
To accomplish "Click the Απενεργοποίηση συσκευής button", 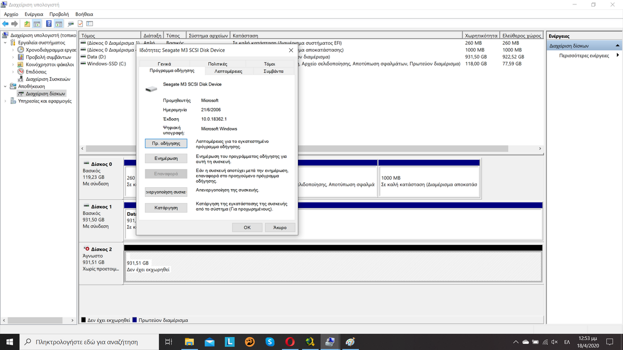I will [166, 192].
